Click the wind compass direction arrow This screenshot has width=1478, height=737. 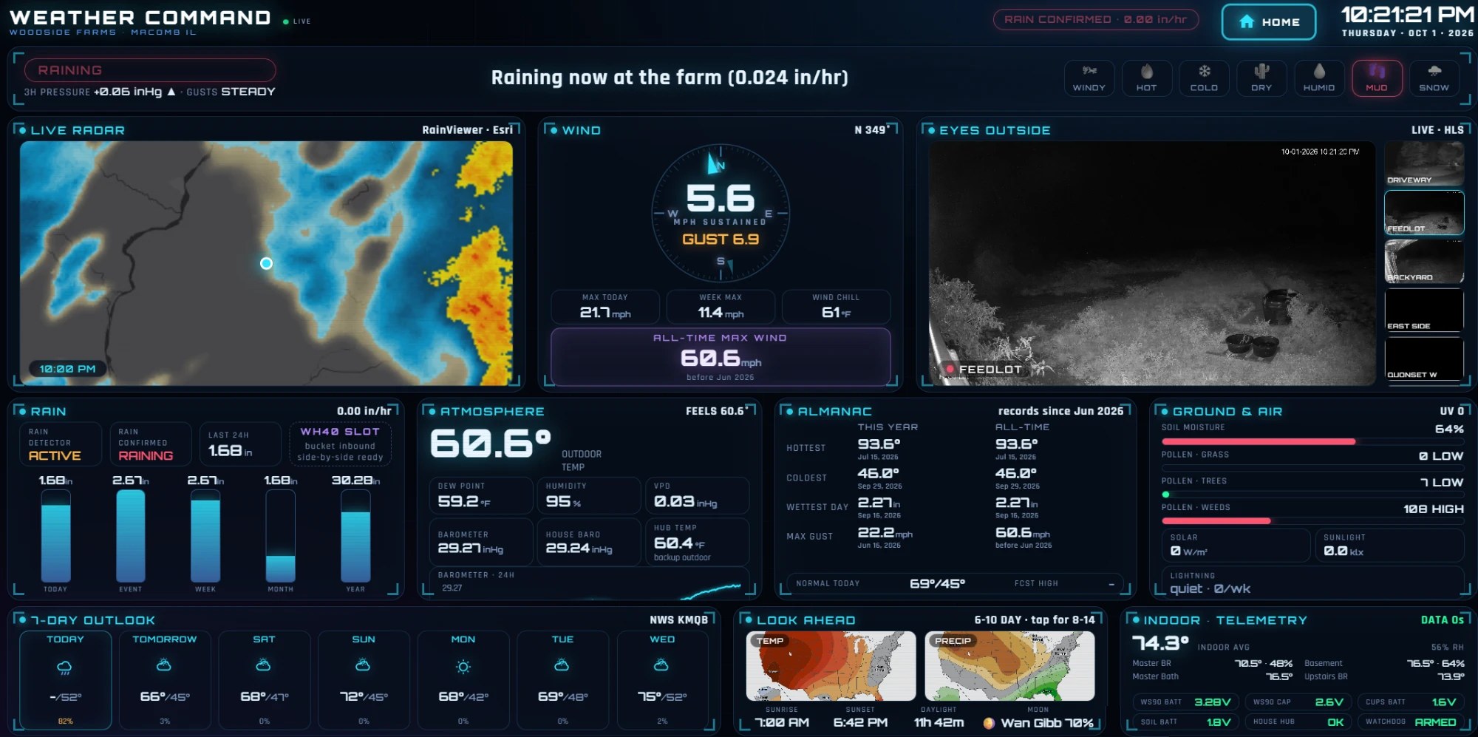pos(715,163)
